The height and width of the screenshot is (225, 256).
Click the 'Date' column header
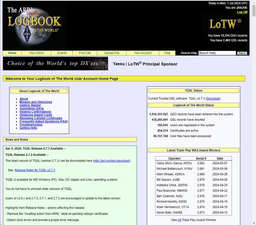tap(220, 158)
